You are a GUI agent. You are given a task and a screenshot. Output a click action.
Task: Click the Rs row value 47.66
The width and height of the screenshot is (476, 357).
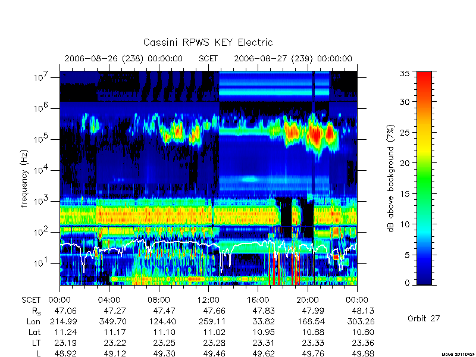[x=214, y=311]
